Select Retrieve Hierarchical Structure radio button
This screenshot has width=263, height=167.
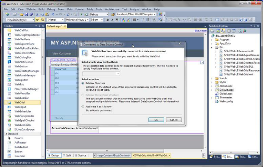(83, 95)
